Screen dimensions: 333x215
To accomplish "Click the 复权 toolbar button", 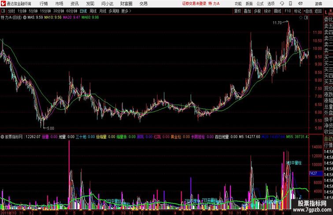I will (237, 11).
